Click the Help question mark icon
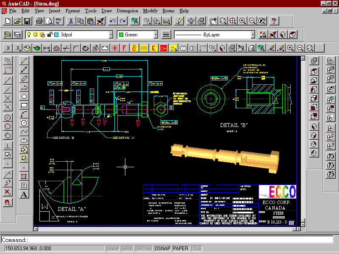This screenshot has width=339, height=254. click(274, 21)
